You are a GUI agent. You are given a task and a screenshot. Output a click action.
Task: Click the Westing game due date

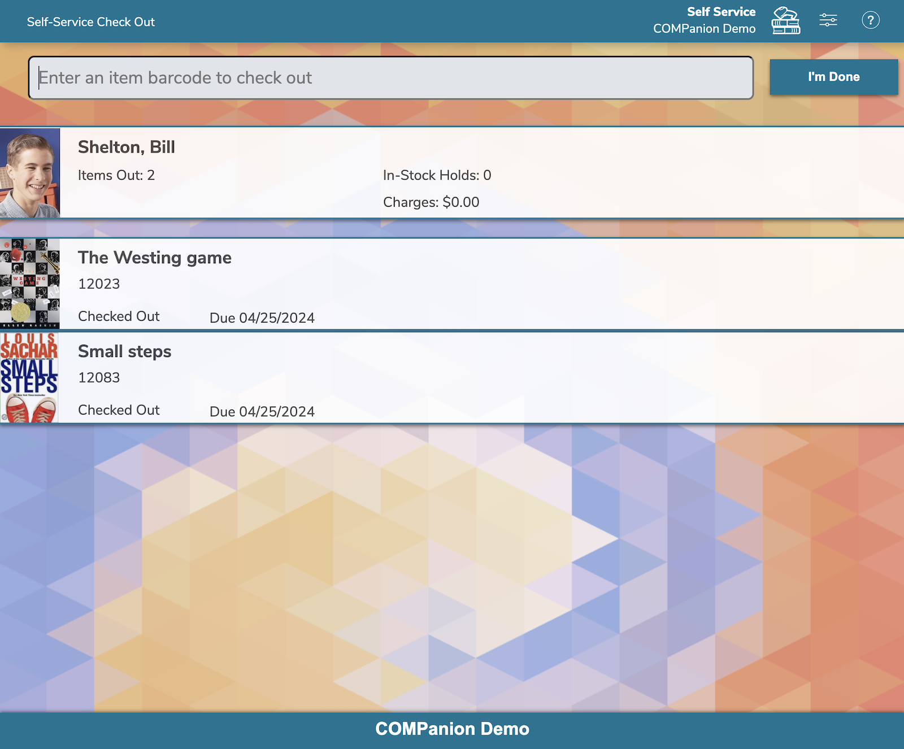[x=262, y=318]
